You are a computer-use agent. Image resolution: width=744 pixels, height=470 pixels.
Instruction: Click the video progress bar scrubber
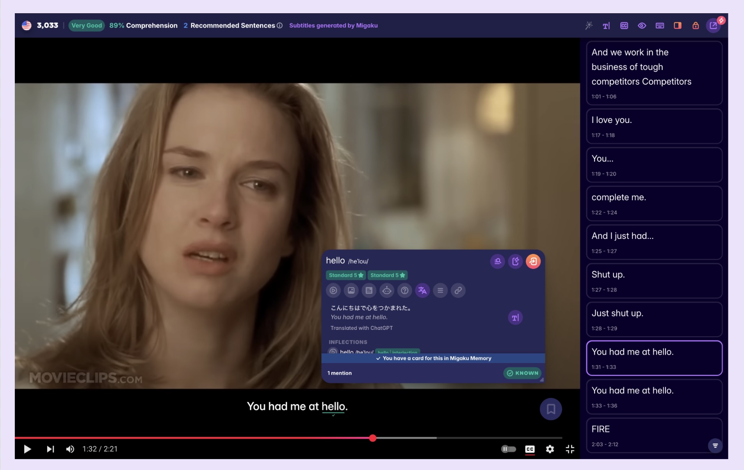[373, 438]
